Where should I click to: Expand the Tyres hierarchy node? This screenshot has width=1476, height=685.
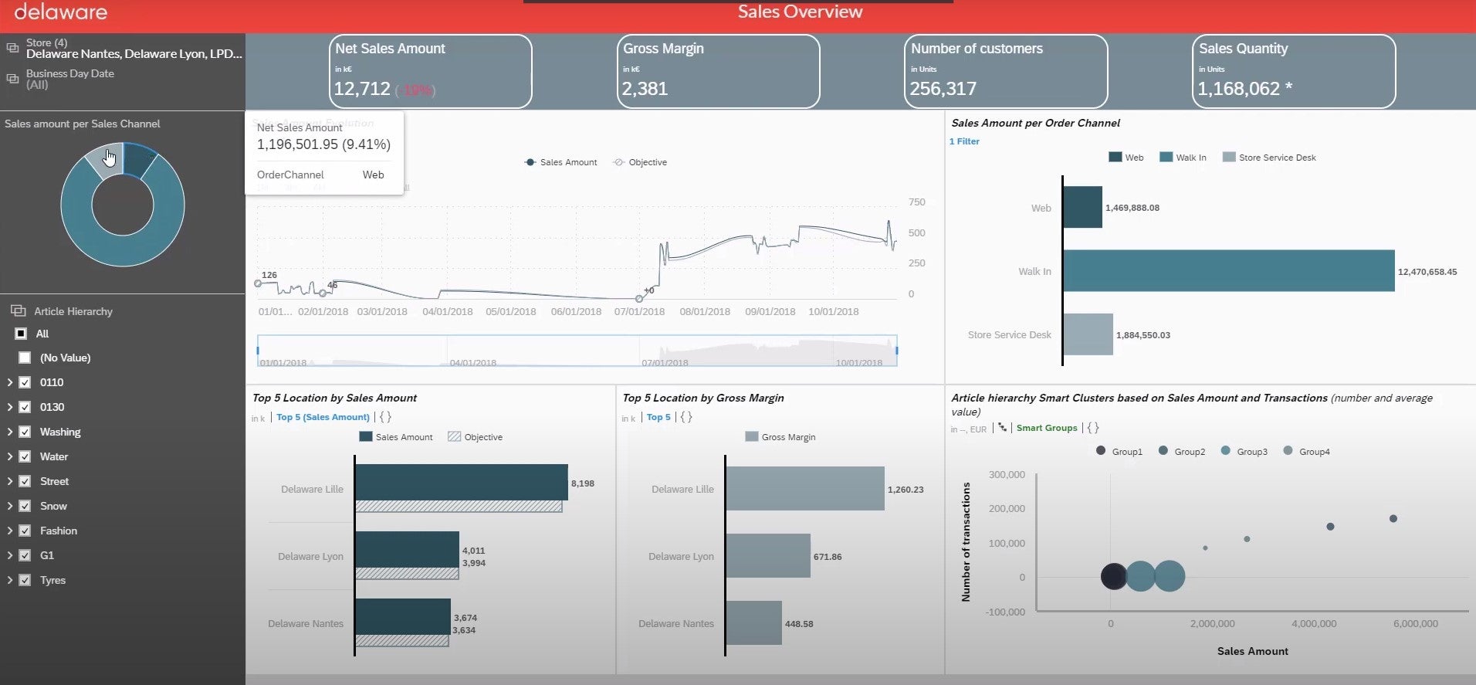coord(9,580)
